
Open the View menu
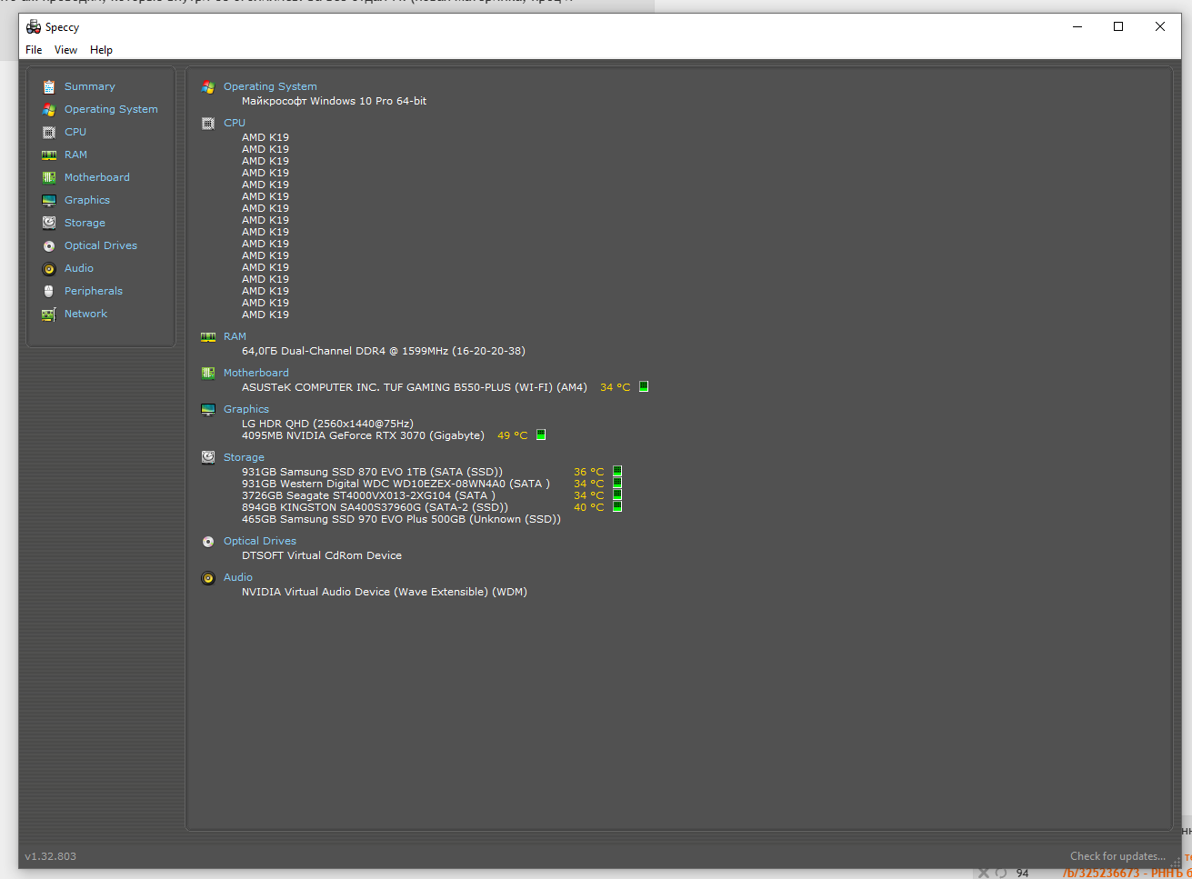[65, 50]
